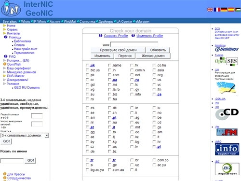Open Whois in the See also bar
This screenshot has width=241, height=181.
click(26, 21)
